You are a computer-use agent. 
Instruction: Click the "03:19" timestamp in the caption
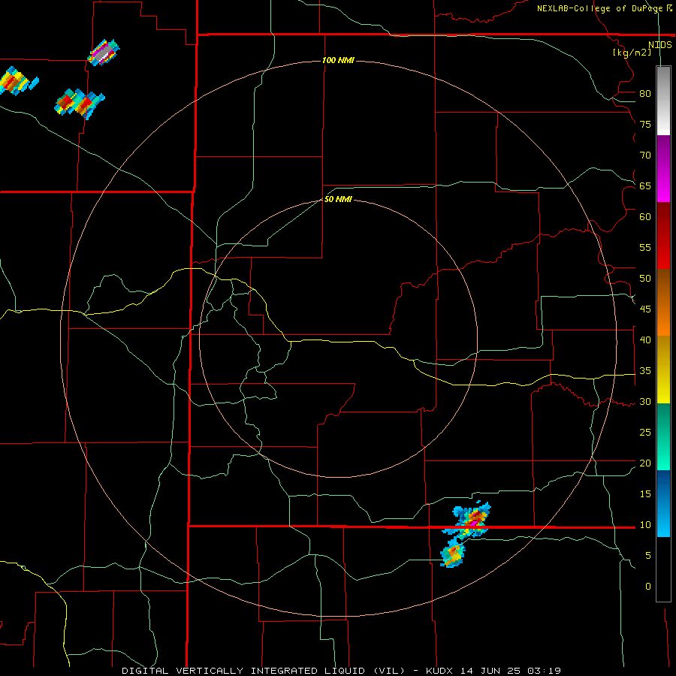click(x=544, y=671)
